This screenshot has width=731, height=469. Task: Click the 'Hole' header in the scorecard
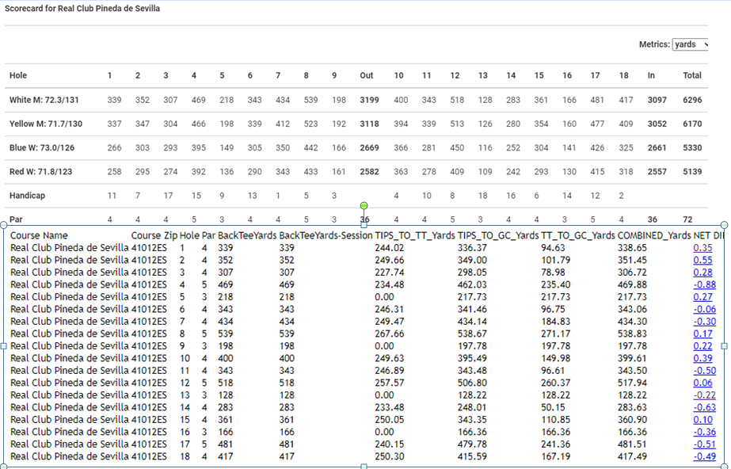pyautogui.click(x=18, y=75)
